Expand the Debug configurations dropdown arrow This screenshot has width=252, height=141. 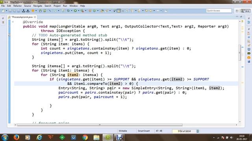[72, 11]
